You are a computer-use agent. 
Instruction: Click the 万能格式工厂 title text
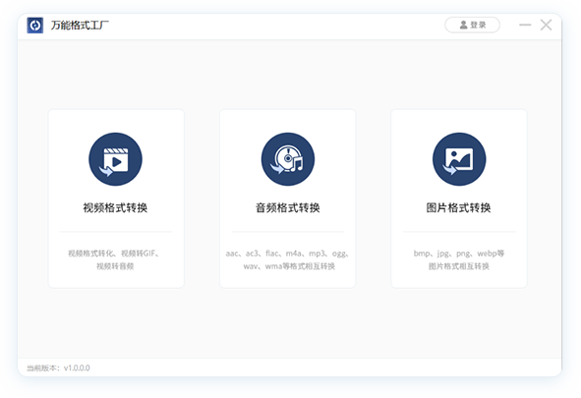(x=80, y=26)
